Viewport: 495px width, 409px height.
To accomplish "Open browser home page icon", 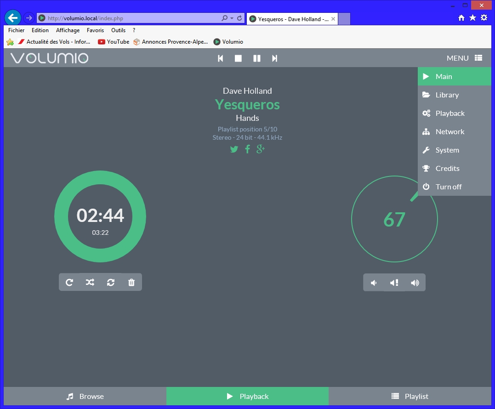I will pos(461,17).
